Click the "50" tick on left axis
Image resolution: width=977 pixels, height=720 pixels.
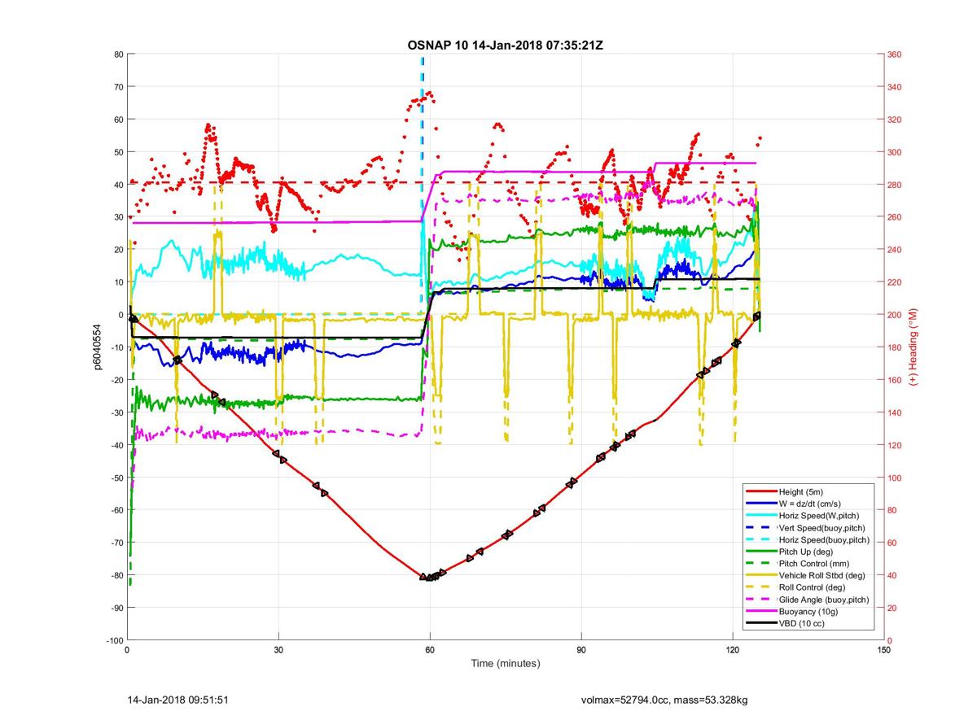118,152
